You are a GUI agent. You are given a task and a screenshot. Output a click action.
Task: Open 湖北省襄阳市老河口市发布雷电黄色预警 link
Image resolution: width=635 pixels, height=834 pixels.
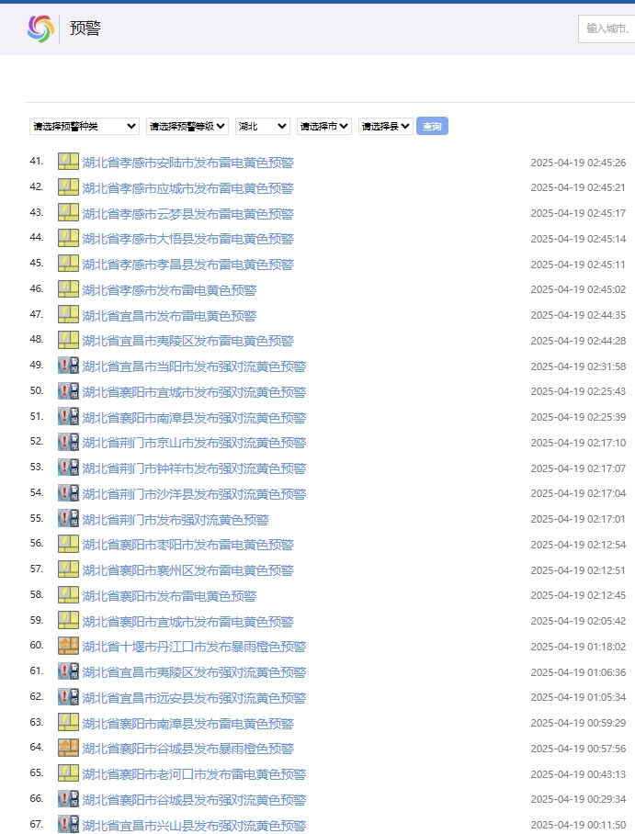[194, 775]
